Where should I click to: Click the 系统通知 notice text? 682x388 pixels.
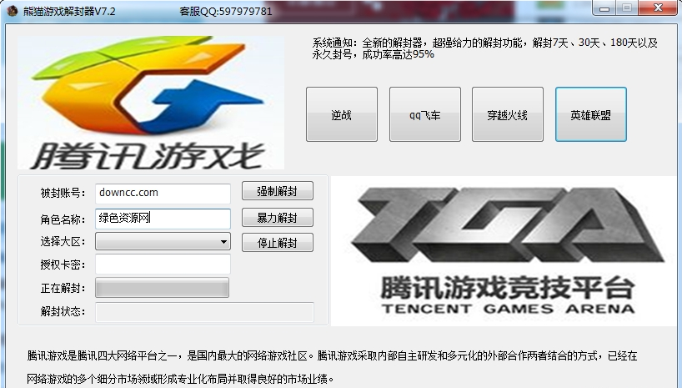point(485,48)
